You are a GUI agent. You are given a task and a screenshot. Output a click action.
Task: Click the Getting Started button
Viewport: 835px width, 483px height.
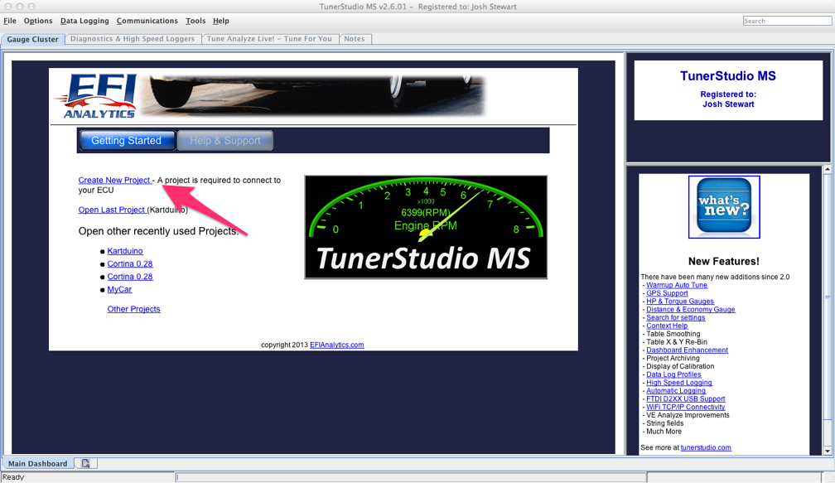pyautogui.click(x=126, y=141)
